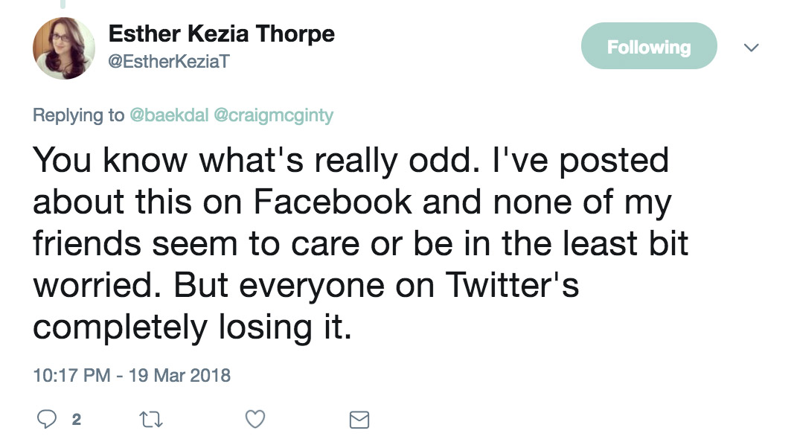Click the @EstherKeziaT handle
The image size is (797, 448).
coord(170,63)
